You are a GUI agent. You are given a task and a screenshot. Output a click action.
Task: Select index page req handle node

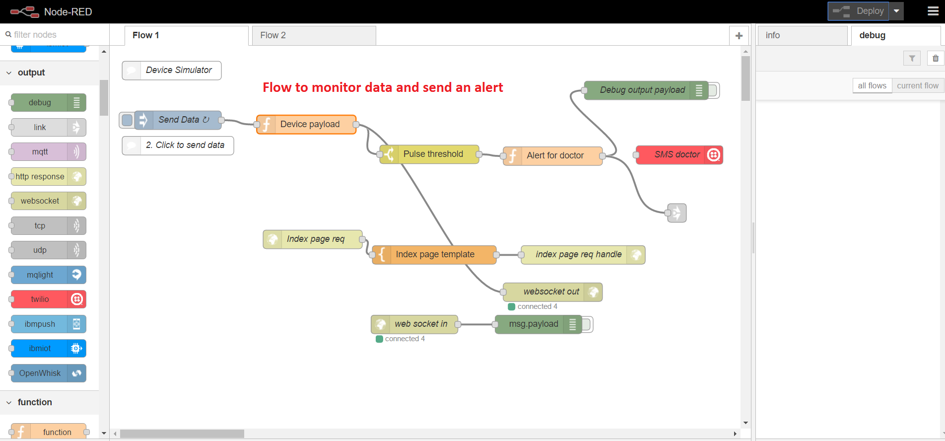coord(583,255)
